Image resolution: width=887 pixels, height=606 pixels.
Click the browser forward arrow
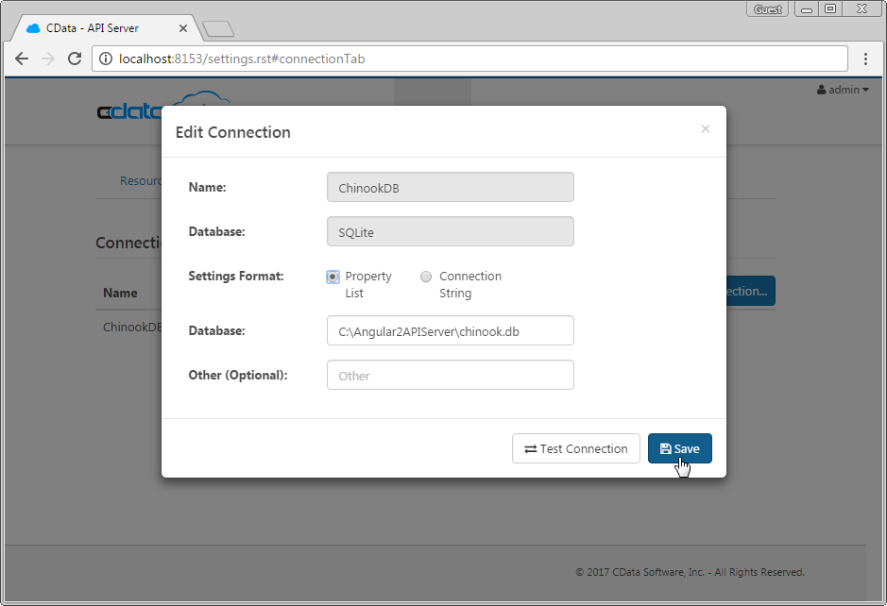pos(48,59)
